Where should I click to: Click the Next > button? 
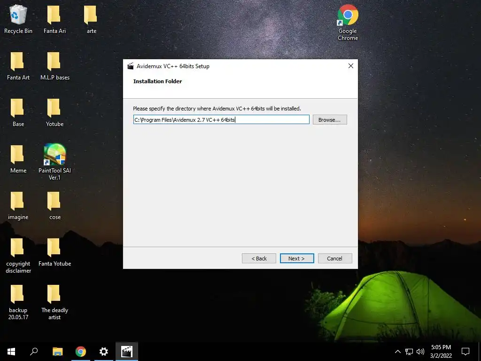click(x=297, y=259)
